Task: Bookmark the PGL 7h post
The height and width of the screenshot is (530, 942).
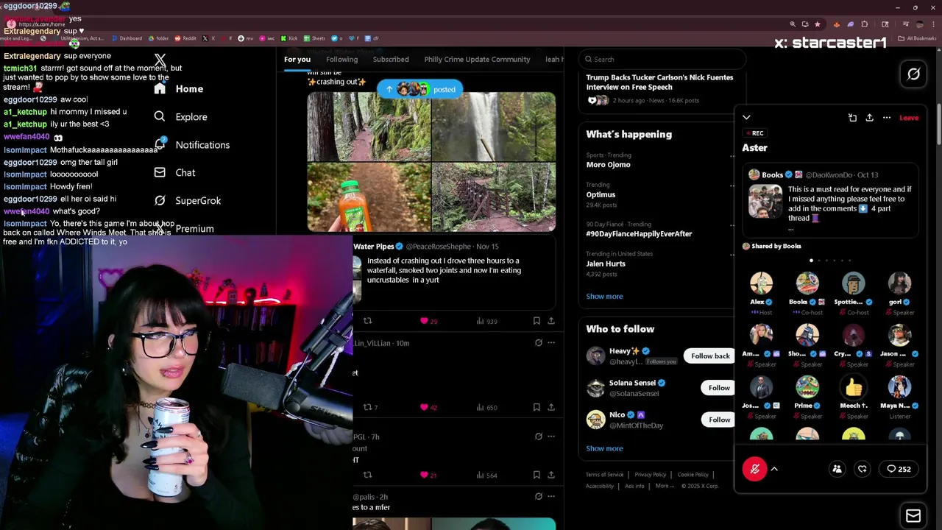Action: click(536, 475)
